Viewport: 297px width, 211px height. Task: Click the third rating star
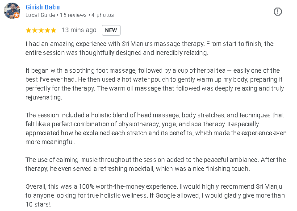41,30
